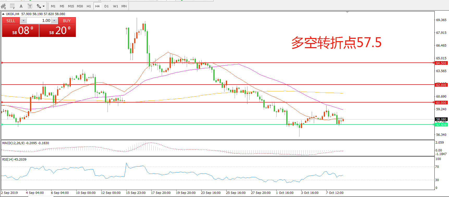Click the 1.00 lot volume field
449x197 pixels.
39,21
